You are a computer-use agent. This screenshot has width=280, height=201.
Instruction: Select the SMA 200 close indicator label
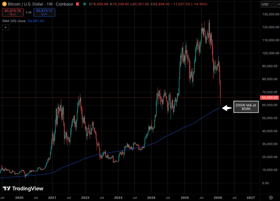[14, 21]
